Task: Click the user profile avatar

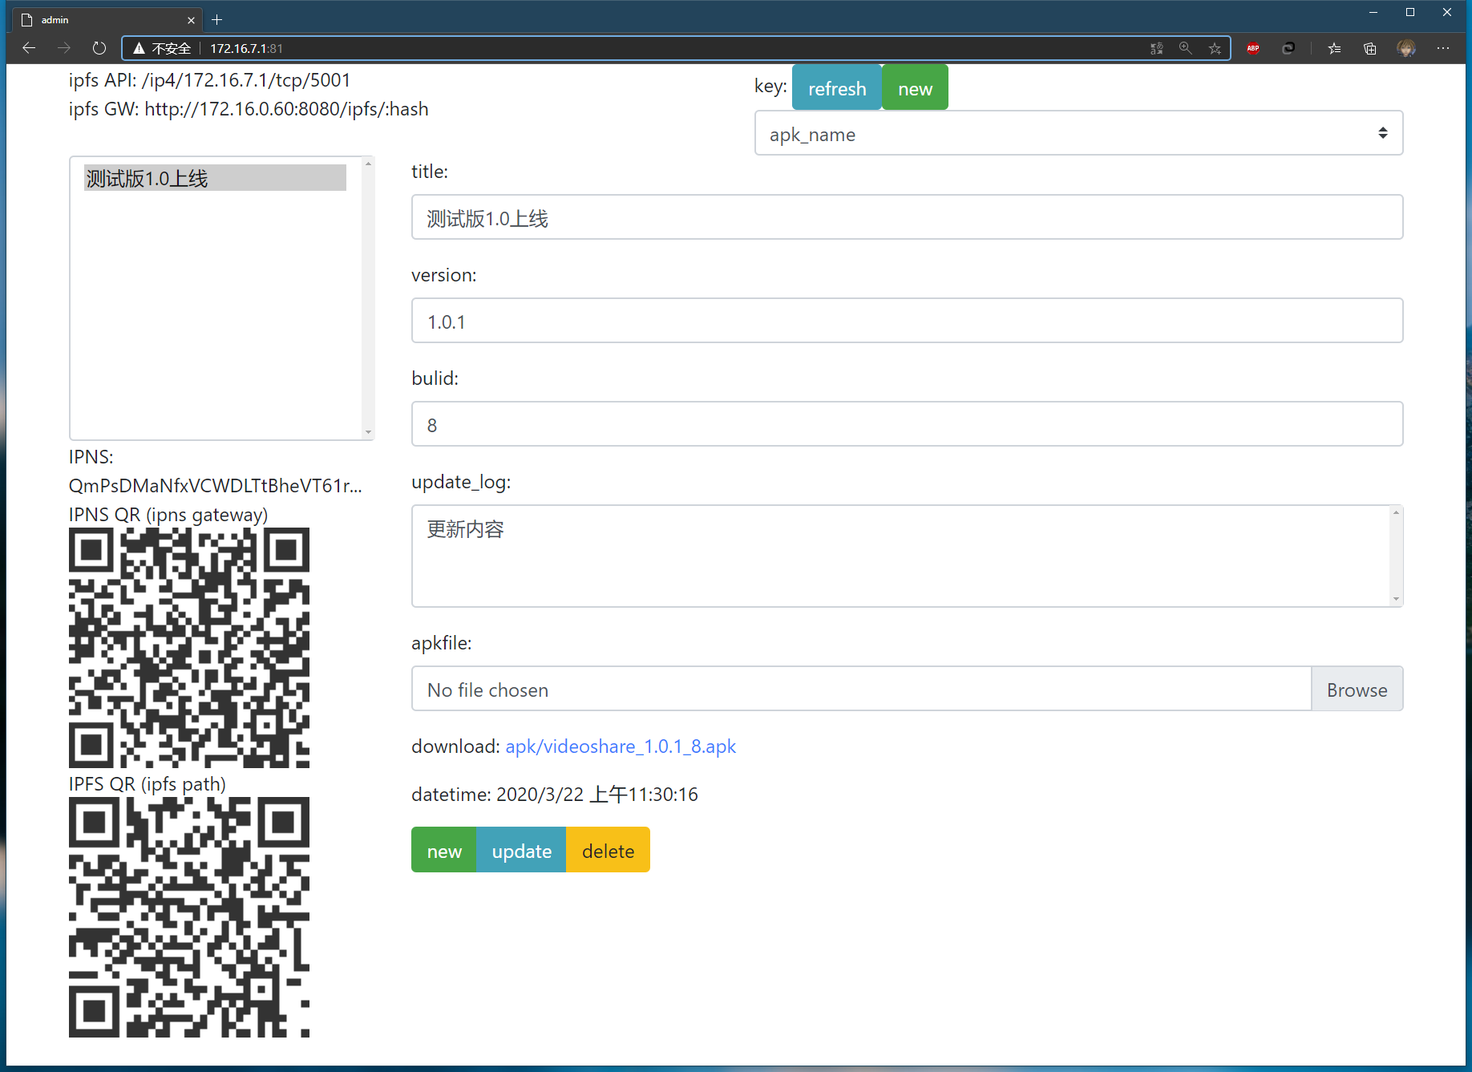Action: (x=1406, y=48)
